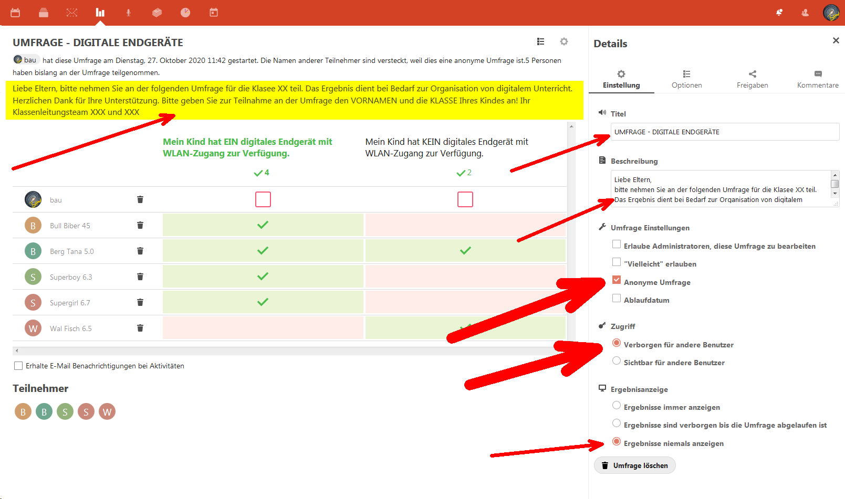Click the Umfrage löschen button
Viewport: 845px width, 499px height.
[x=634, y=465]
